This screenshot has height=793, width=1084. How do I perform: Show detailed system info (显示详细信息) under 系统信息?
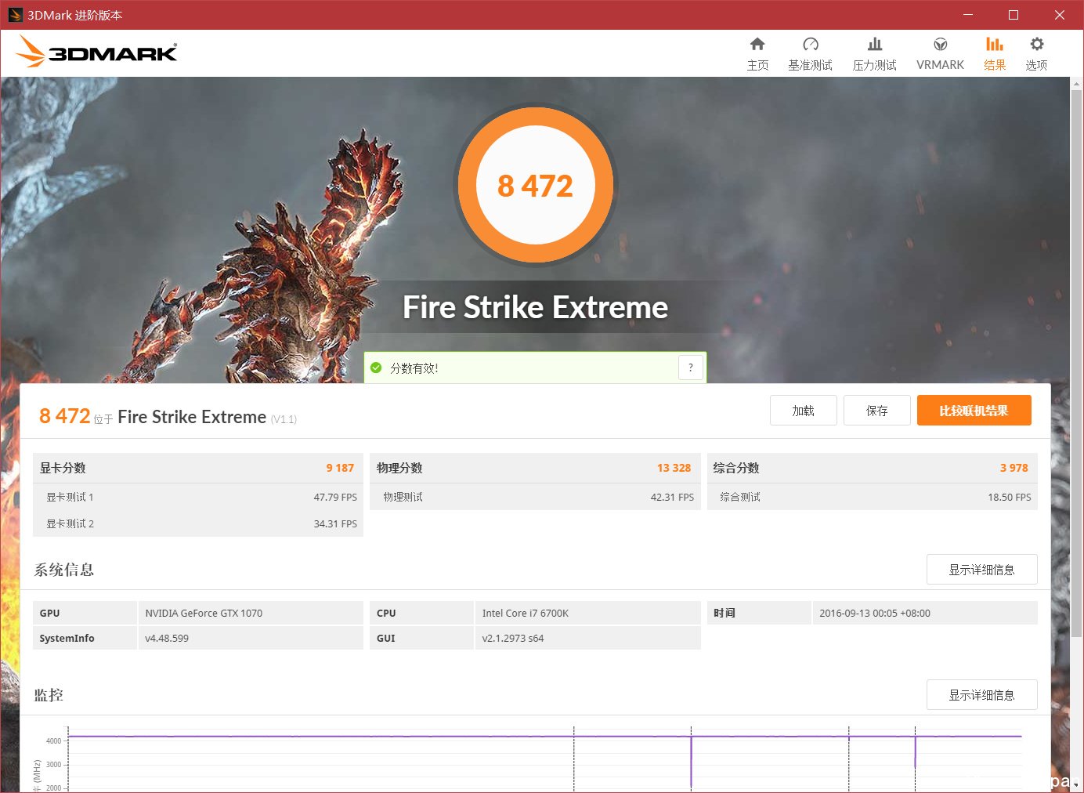pos(982,570)
